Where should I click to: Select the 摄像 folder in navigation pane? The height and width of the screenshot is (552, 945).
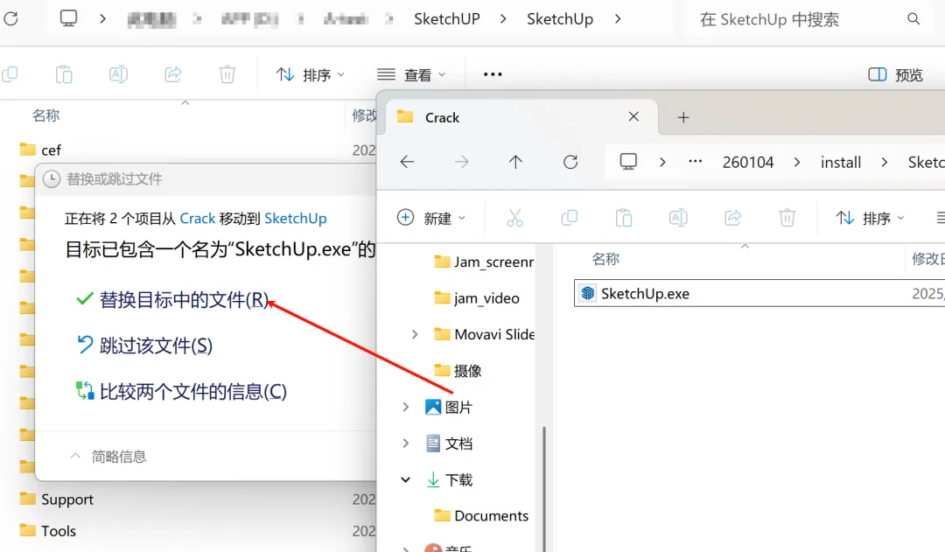(x=458, y=370)
